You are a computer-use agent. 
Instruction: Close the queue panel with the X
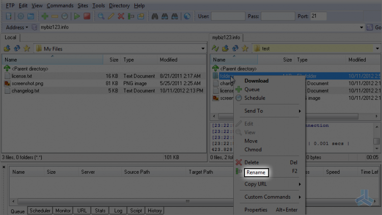click(x=4, y=167)
